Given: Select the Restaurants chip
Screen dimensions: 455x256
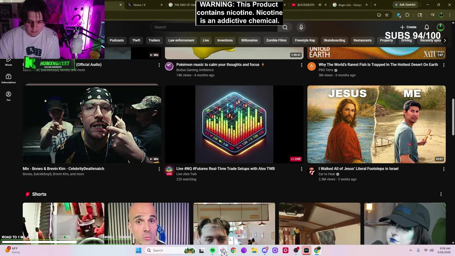Looking at the screenshot, I should click(363, 41).
